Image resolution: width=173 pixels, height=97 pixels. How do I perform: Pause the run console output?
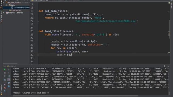coord(5,76)
